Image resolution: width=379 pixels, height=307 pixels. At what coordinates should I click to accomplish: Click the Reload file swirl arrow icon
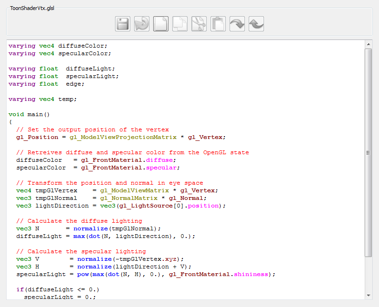pyautogui.click(x=142, y=24)
